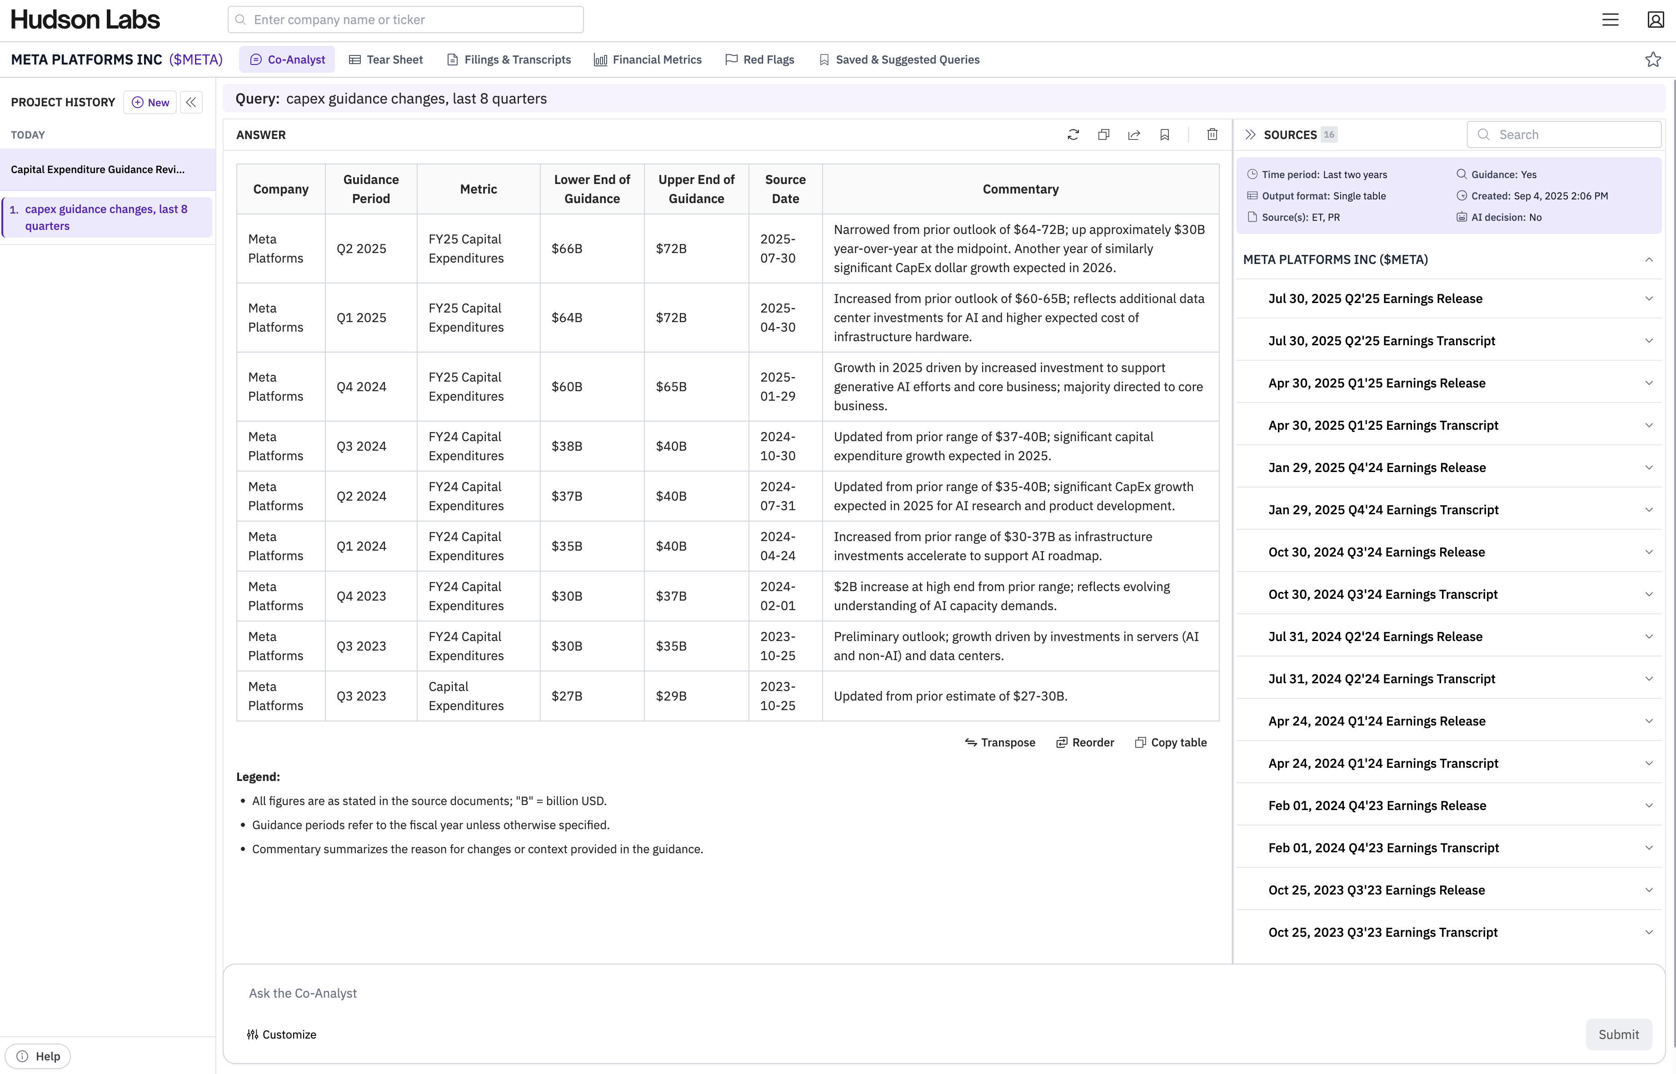Click the Copy table button
The height and width of the screenshot is (1074, 1676).
point(1170,743)
